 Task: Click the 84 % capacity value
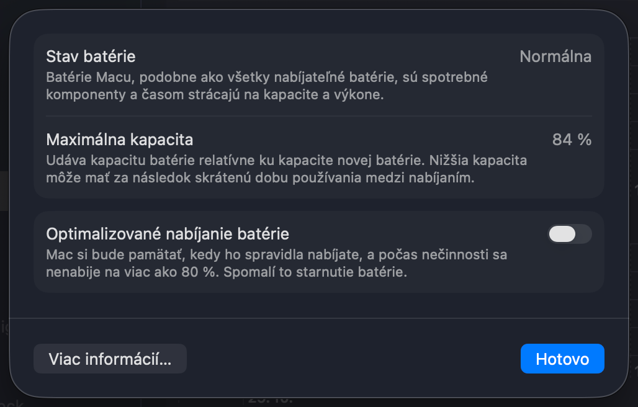[x=571, y=140]
